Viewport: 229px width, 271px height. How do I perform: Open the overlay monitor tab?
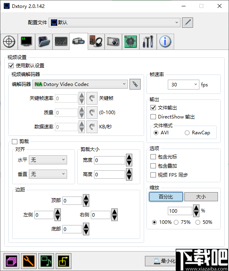coord(26,42)
